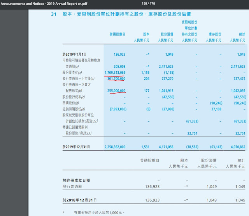The image size is (249, 216).
Task: Click the 發行普通股 row label in lower table
Action: coord(72,186)
